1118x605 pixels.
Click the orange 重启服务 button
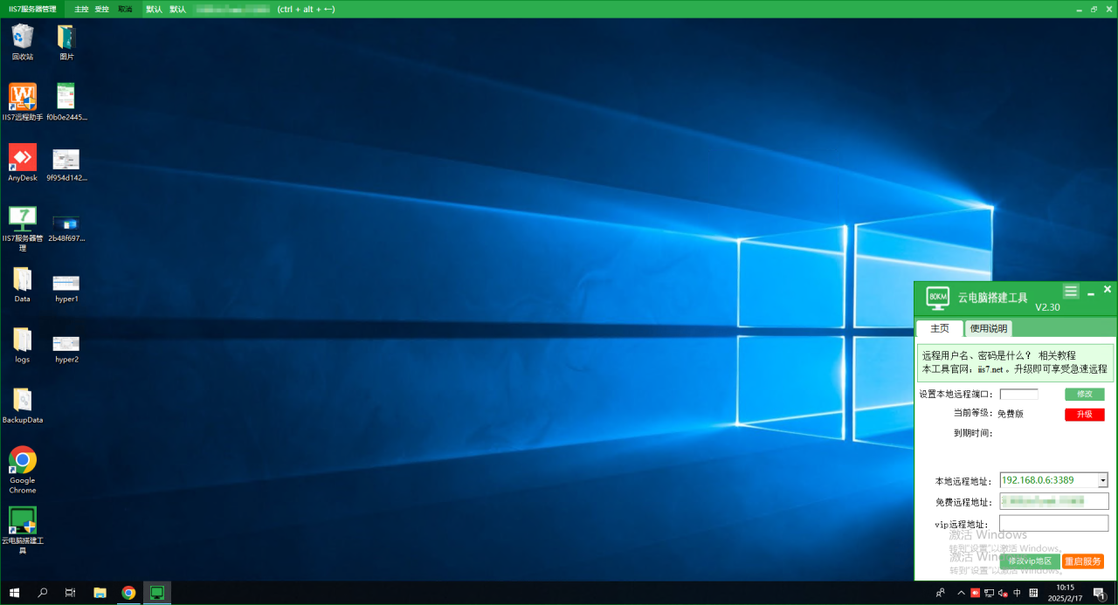[x=1083, y=561]
